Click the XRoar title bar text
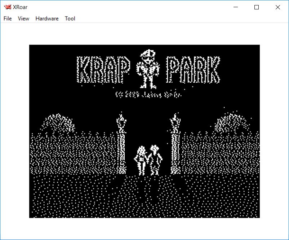This screenshot has width=289, height=240. click(21, 7)
